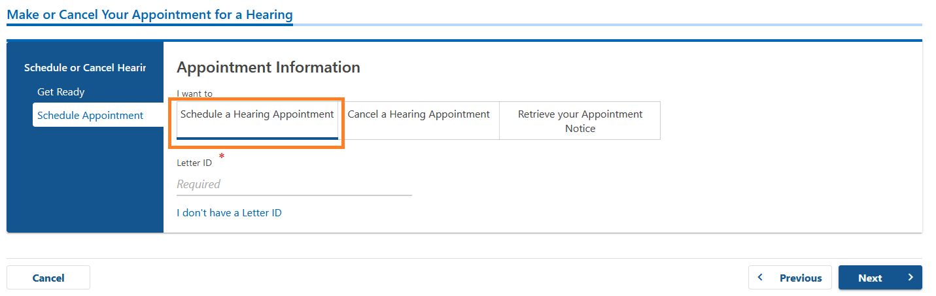This screenshot has width=936, height=296.
Task: Select the Schedule a Hearing Appointment option
Action: pyautogui.click(x=257, y=120)
